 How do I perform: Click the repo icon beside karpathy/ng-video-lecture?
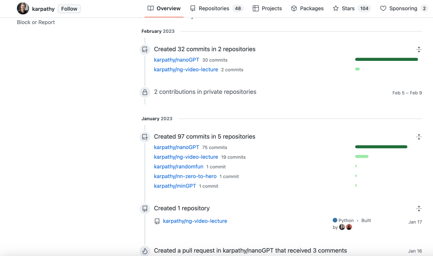click(x=157, y=221)
